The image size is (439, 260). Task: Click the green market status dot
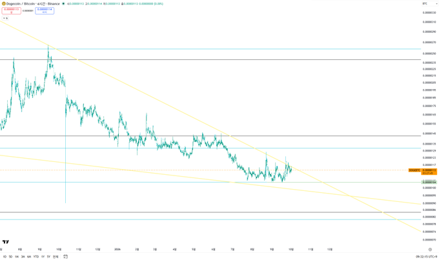[x=63, y=4]
